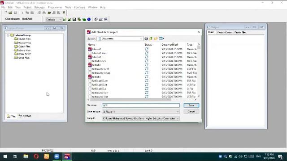Select the Find in Files tab in Output window
Screen dimensions: 287x161
point(240,32)
